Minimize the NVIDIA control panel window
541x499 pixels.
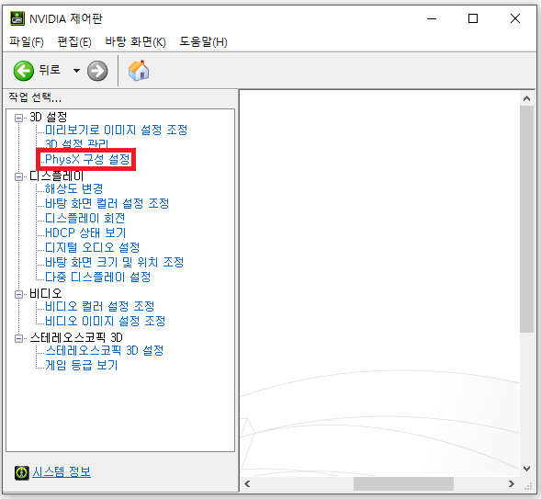click(432, 18)
